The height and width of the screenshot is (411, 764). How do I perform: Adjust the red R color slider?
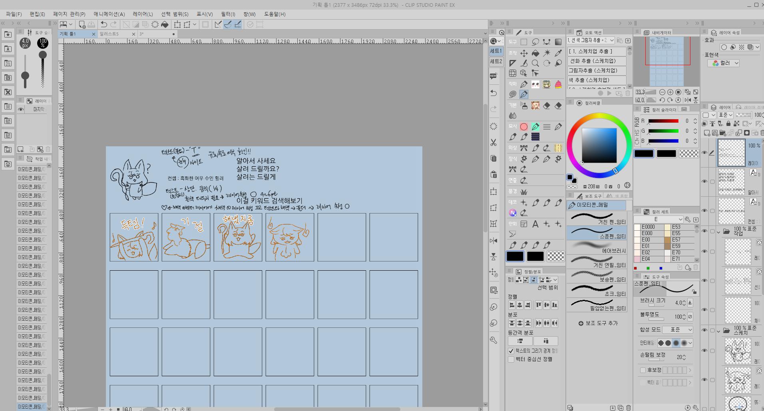click(663, 121)
